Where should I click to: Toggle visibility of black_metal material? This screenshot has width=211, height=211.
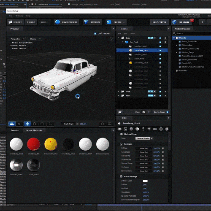point(160,59)
